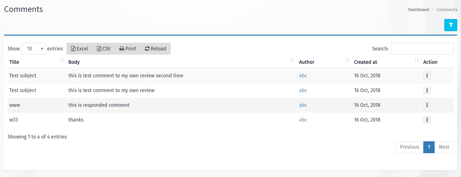Screen dimensions: 461x177
Task: Export comments as CSV
Action: (x=103, y=49)
